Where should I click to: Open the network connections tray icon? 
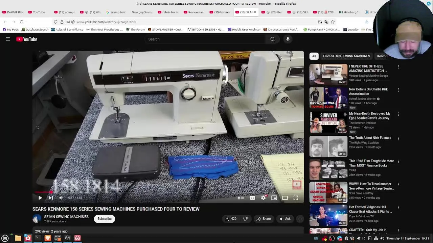(x=375, y=238)
